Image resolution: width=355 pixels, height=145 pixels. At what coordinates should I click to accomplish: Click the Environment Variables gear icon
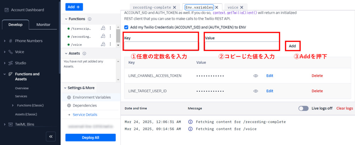click(x=69, y=97)
